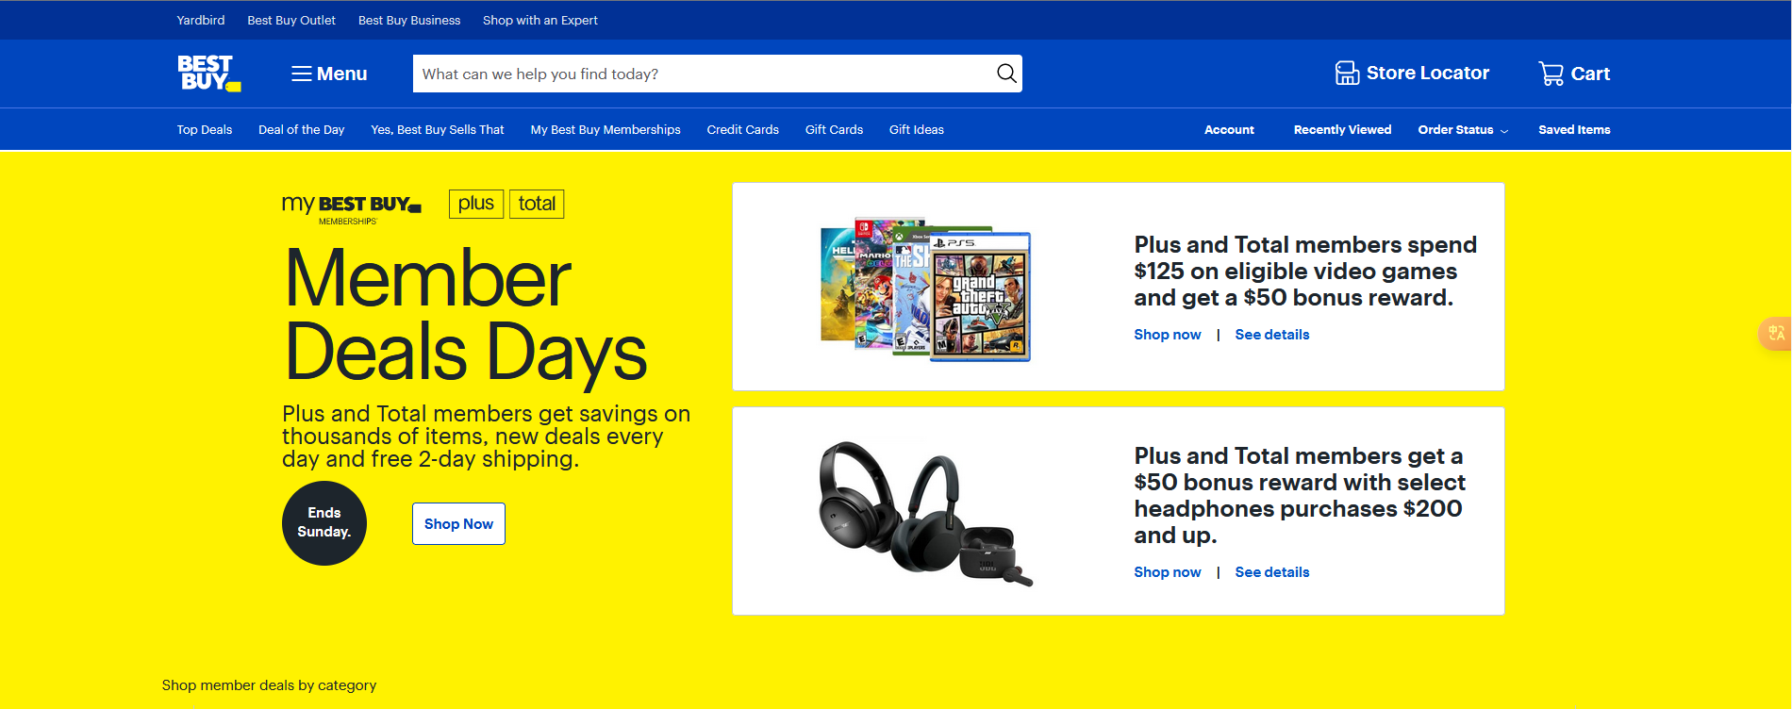The width and height of the screenshot is (1792, 709).
Task: Click Shop now for video games
Action: [1168, 335]
